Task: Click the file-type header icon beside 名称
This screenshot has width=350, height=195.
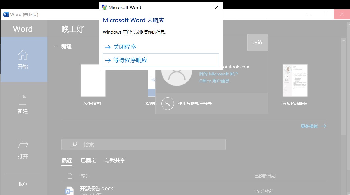Action: point(70,176)
